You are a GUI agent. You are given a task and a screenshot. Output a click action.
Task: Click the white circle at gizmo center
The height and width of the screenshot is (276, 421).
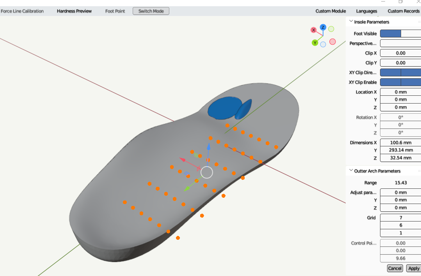[x=206, y=172]
